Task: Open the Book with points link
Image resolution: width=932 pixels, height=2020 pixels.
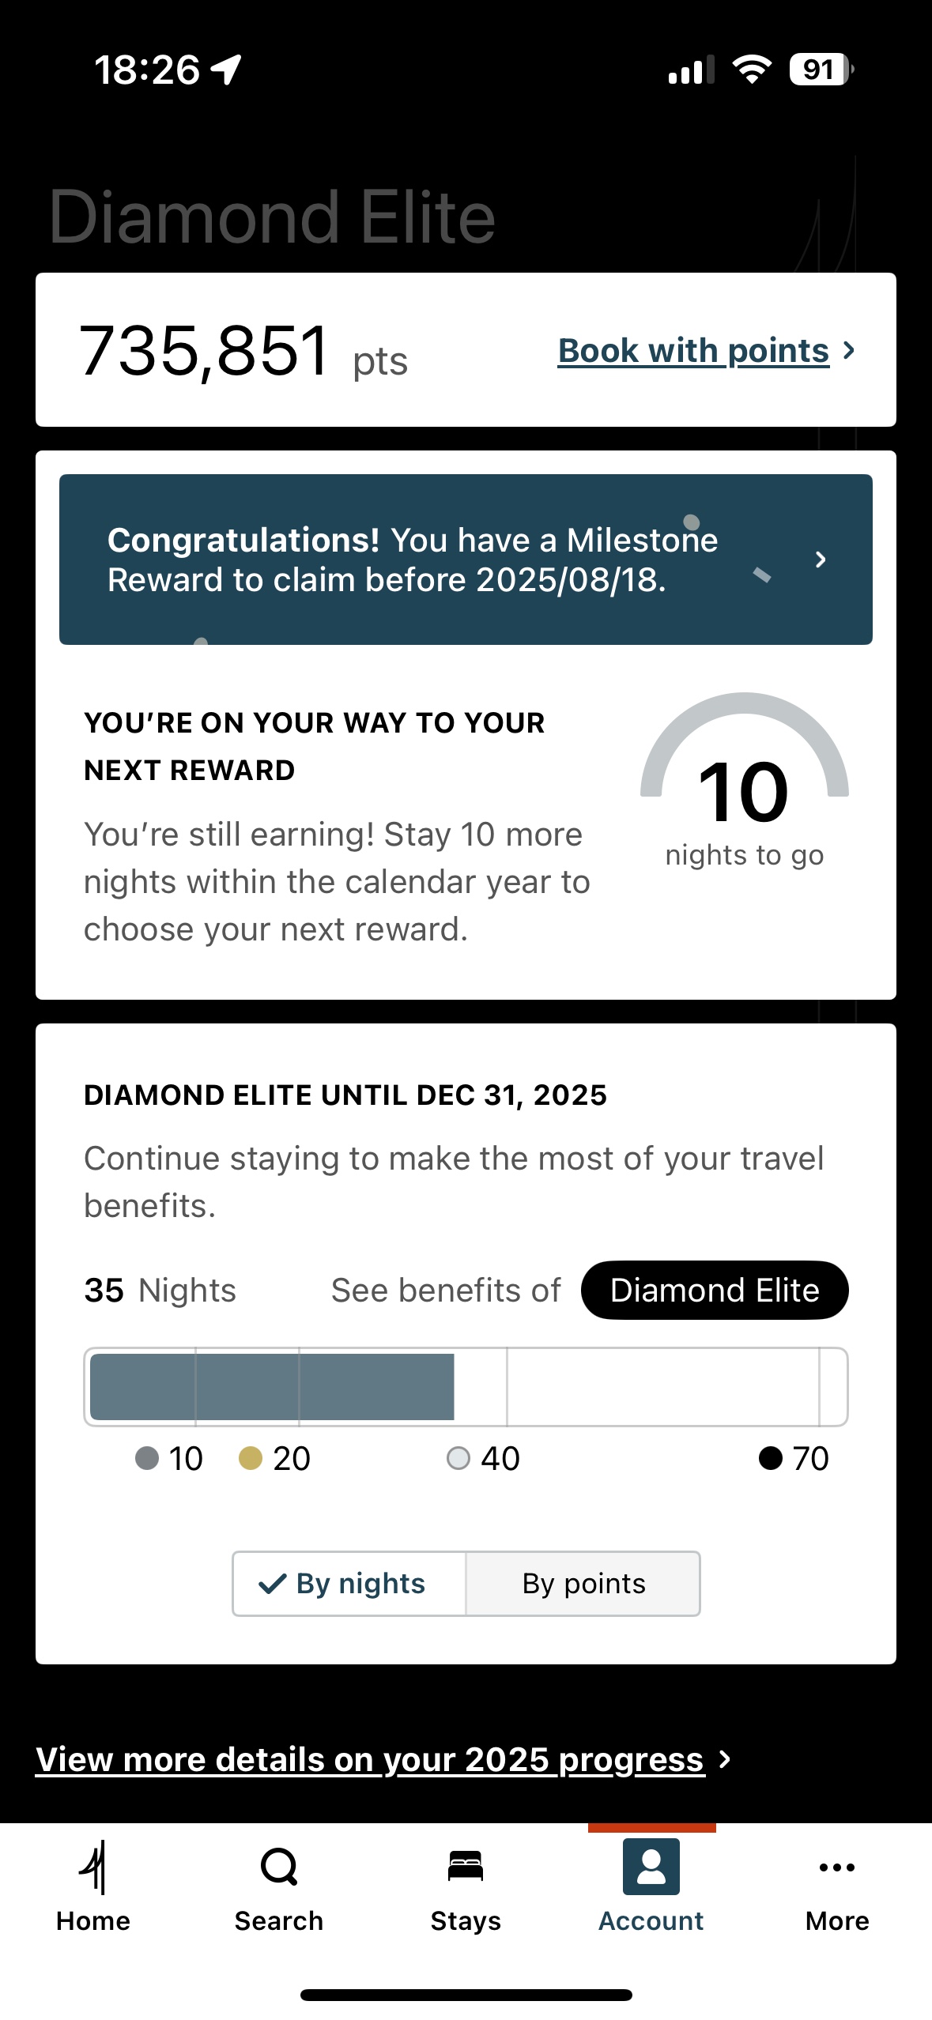Action: (x=693, y=351)
